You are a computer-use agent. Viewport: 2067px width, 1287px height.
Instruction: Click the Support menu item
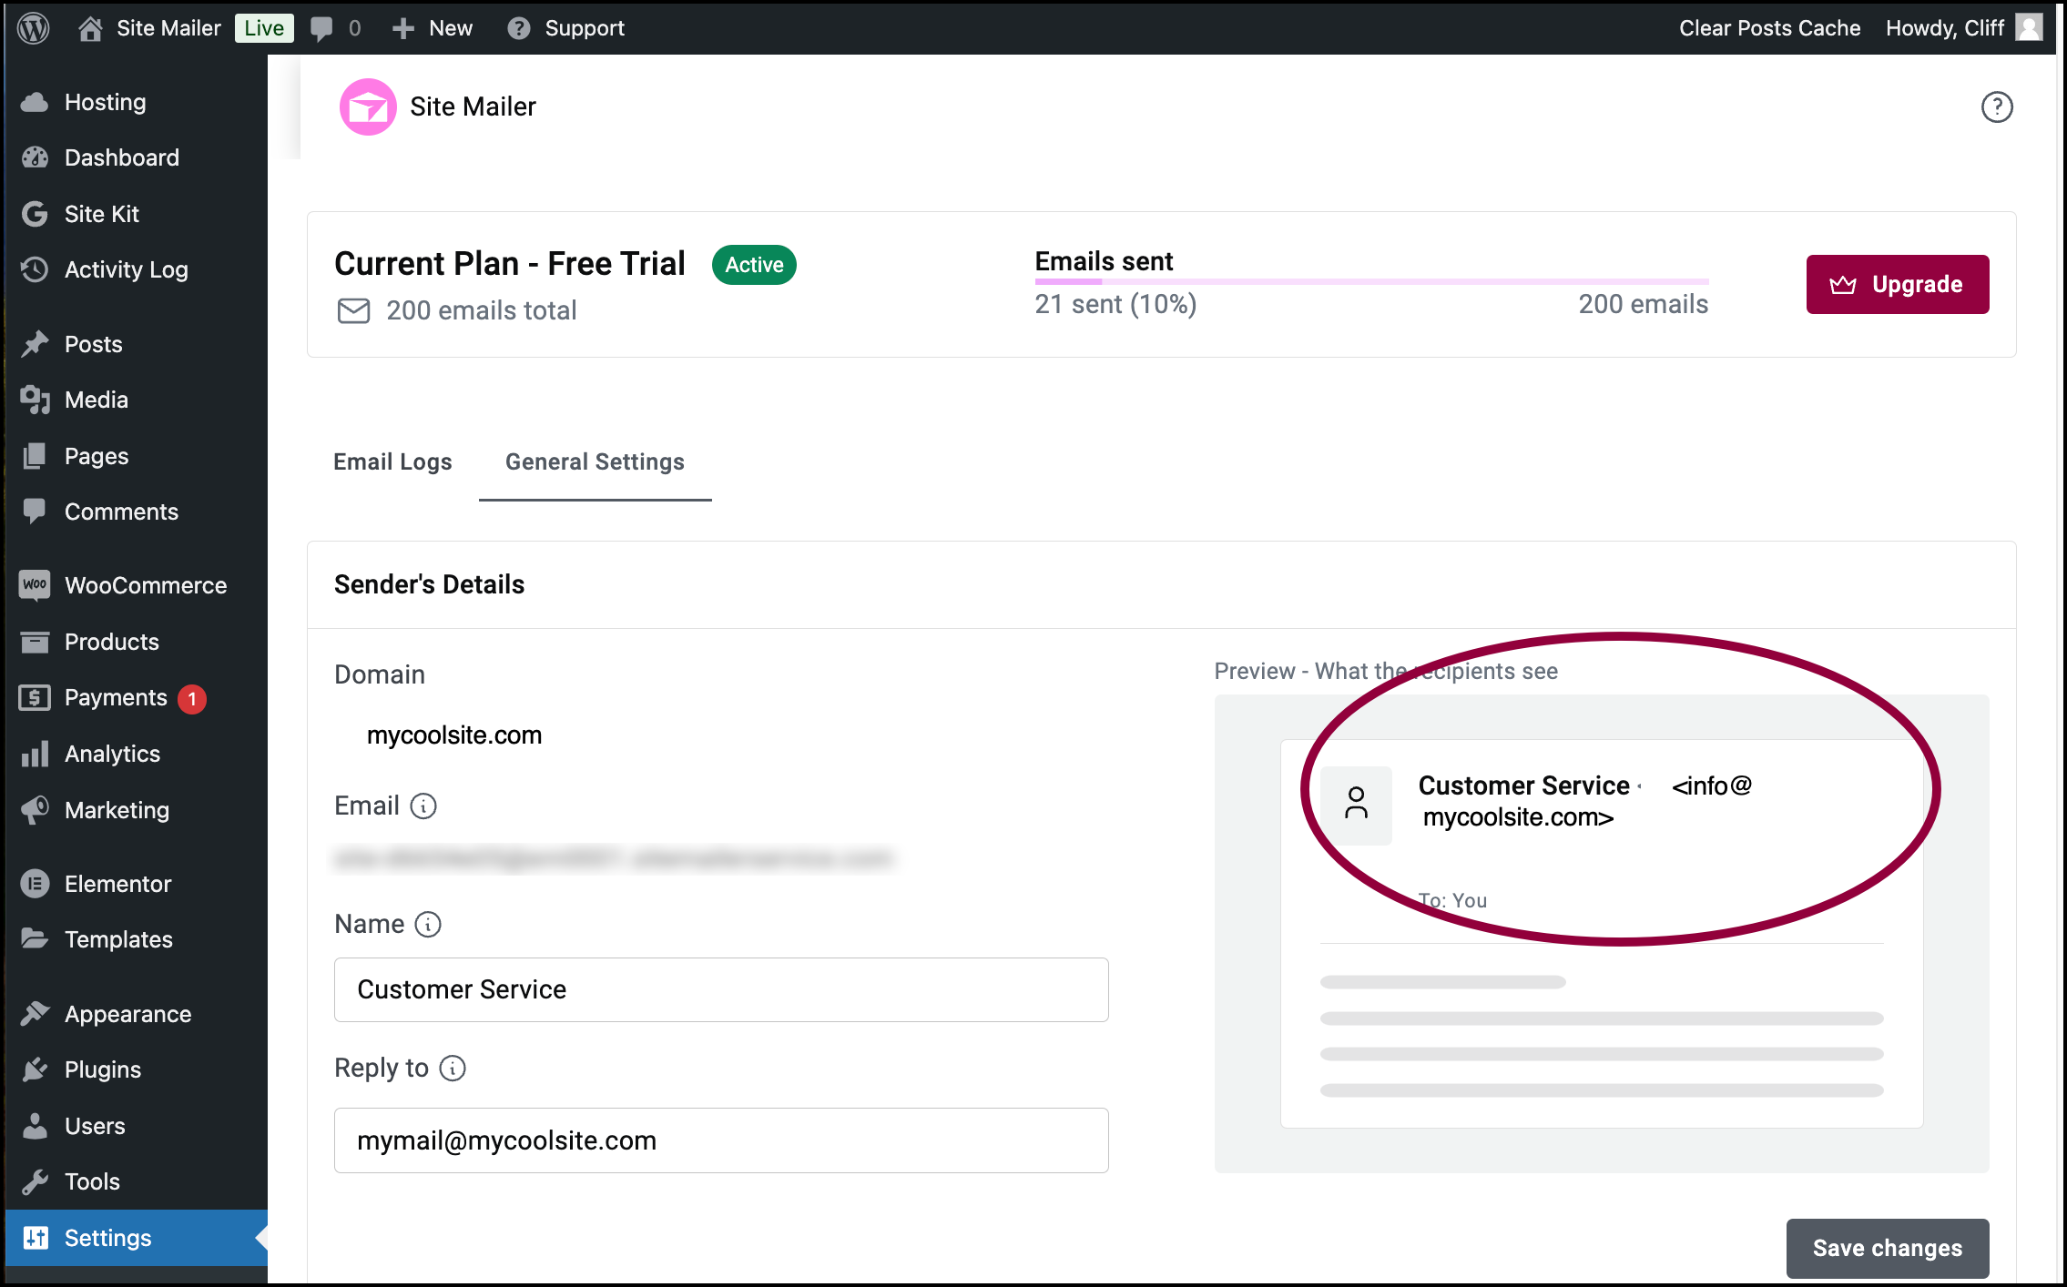pyautogui.click(x=585, y=26)
